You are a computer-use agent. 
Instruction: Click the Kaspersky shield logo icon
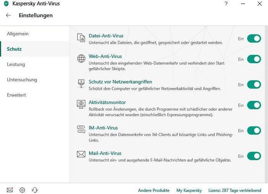pos(6,3)
